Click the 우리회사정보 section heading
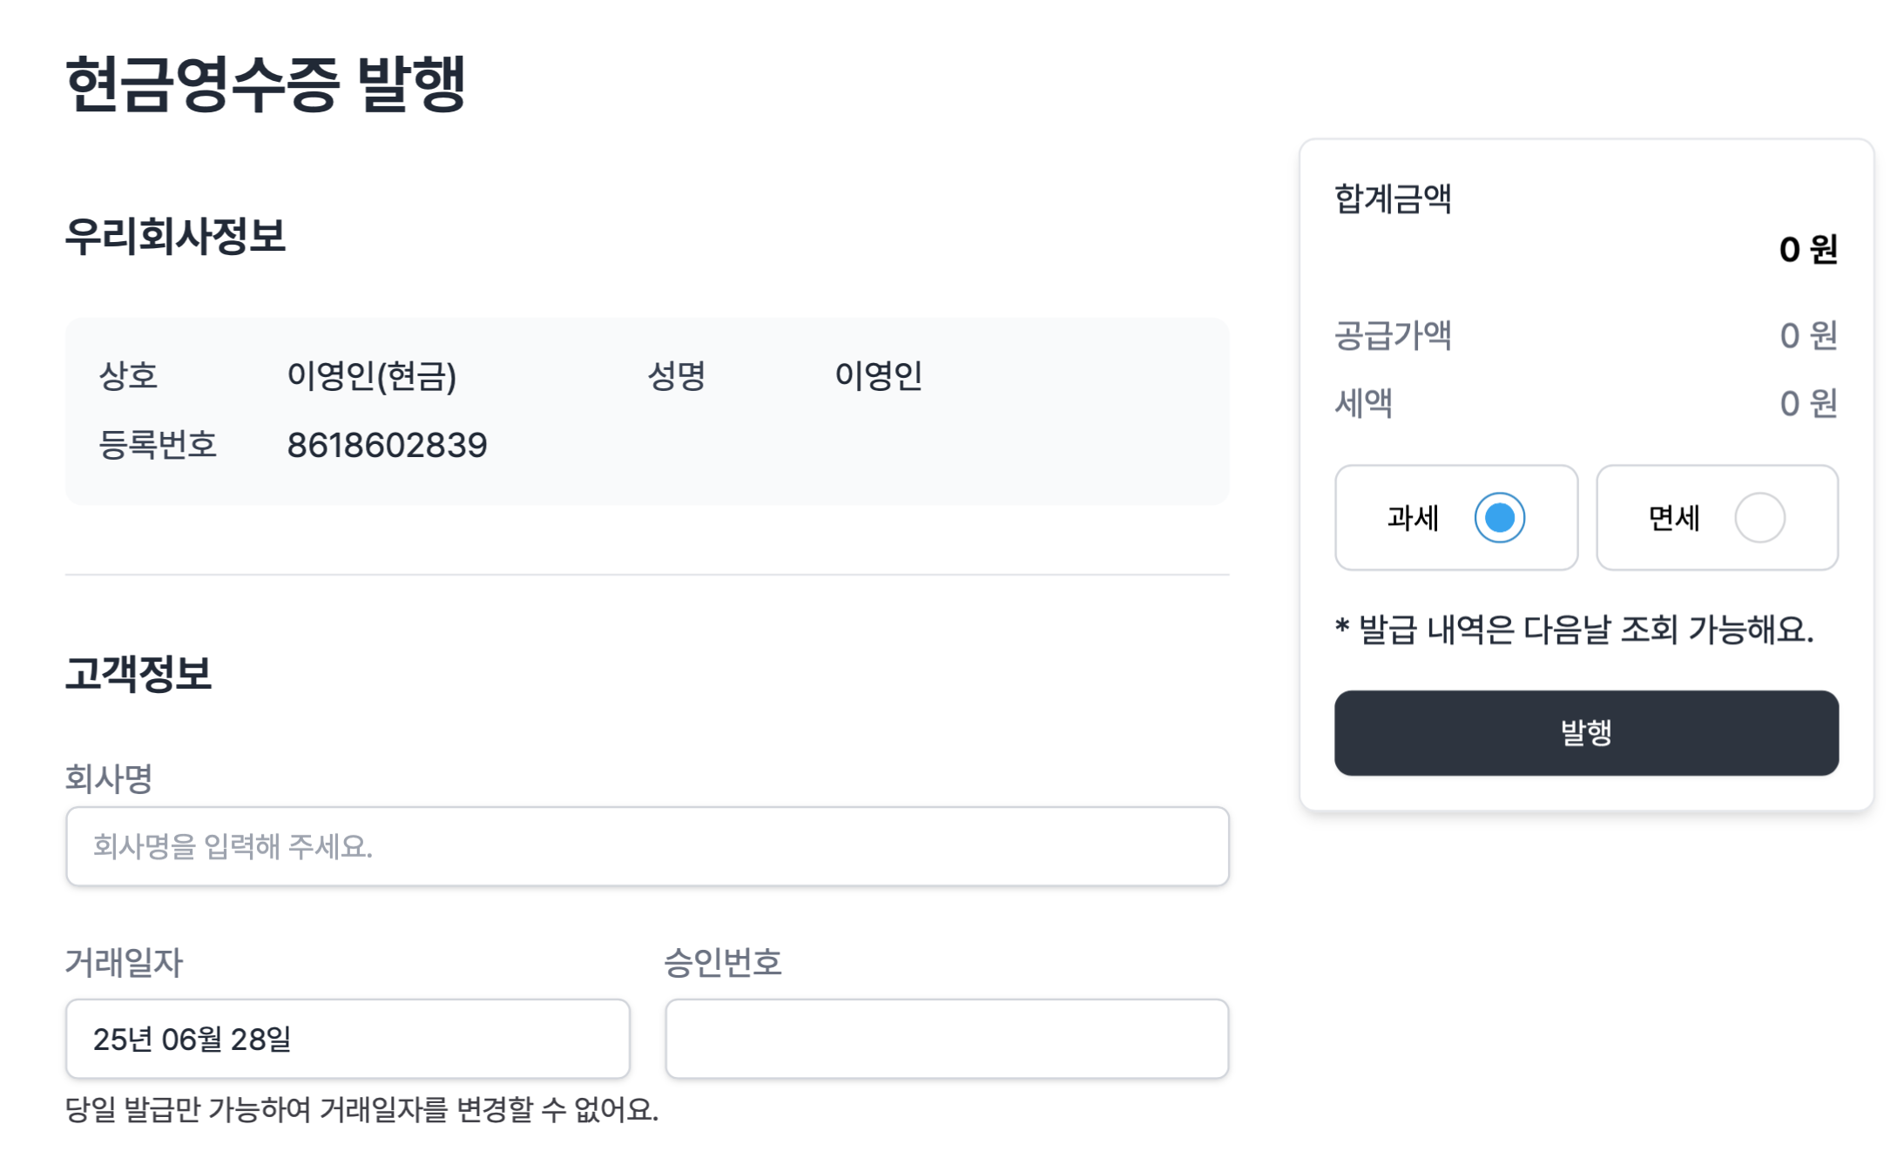This screenshot has height=1151, width=1904. (175, 236)
